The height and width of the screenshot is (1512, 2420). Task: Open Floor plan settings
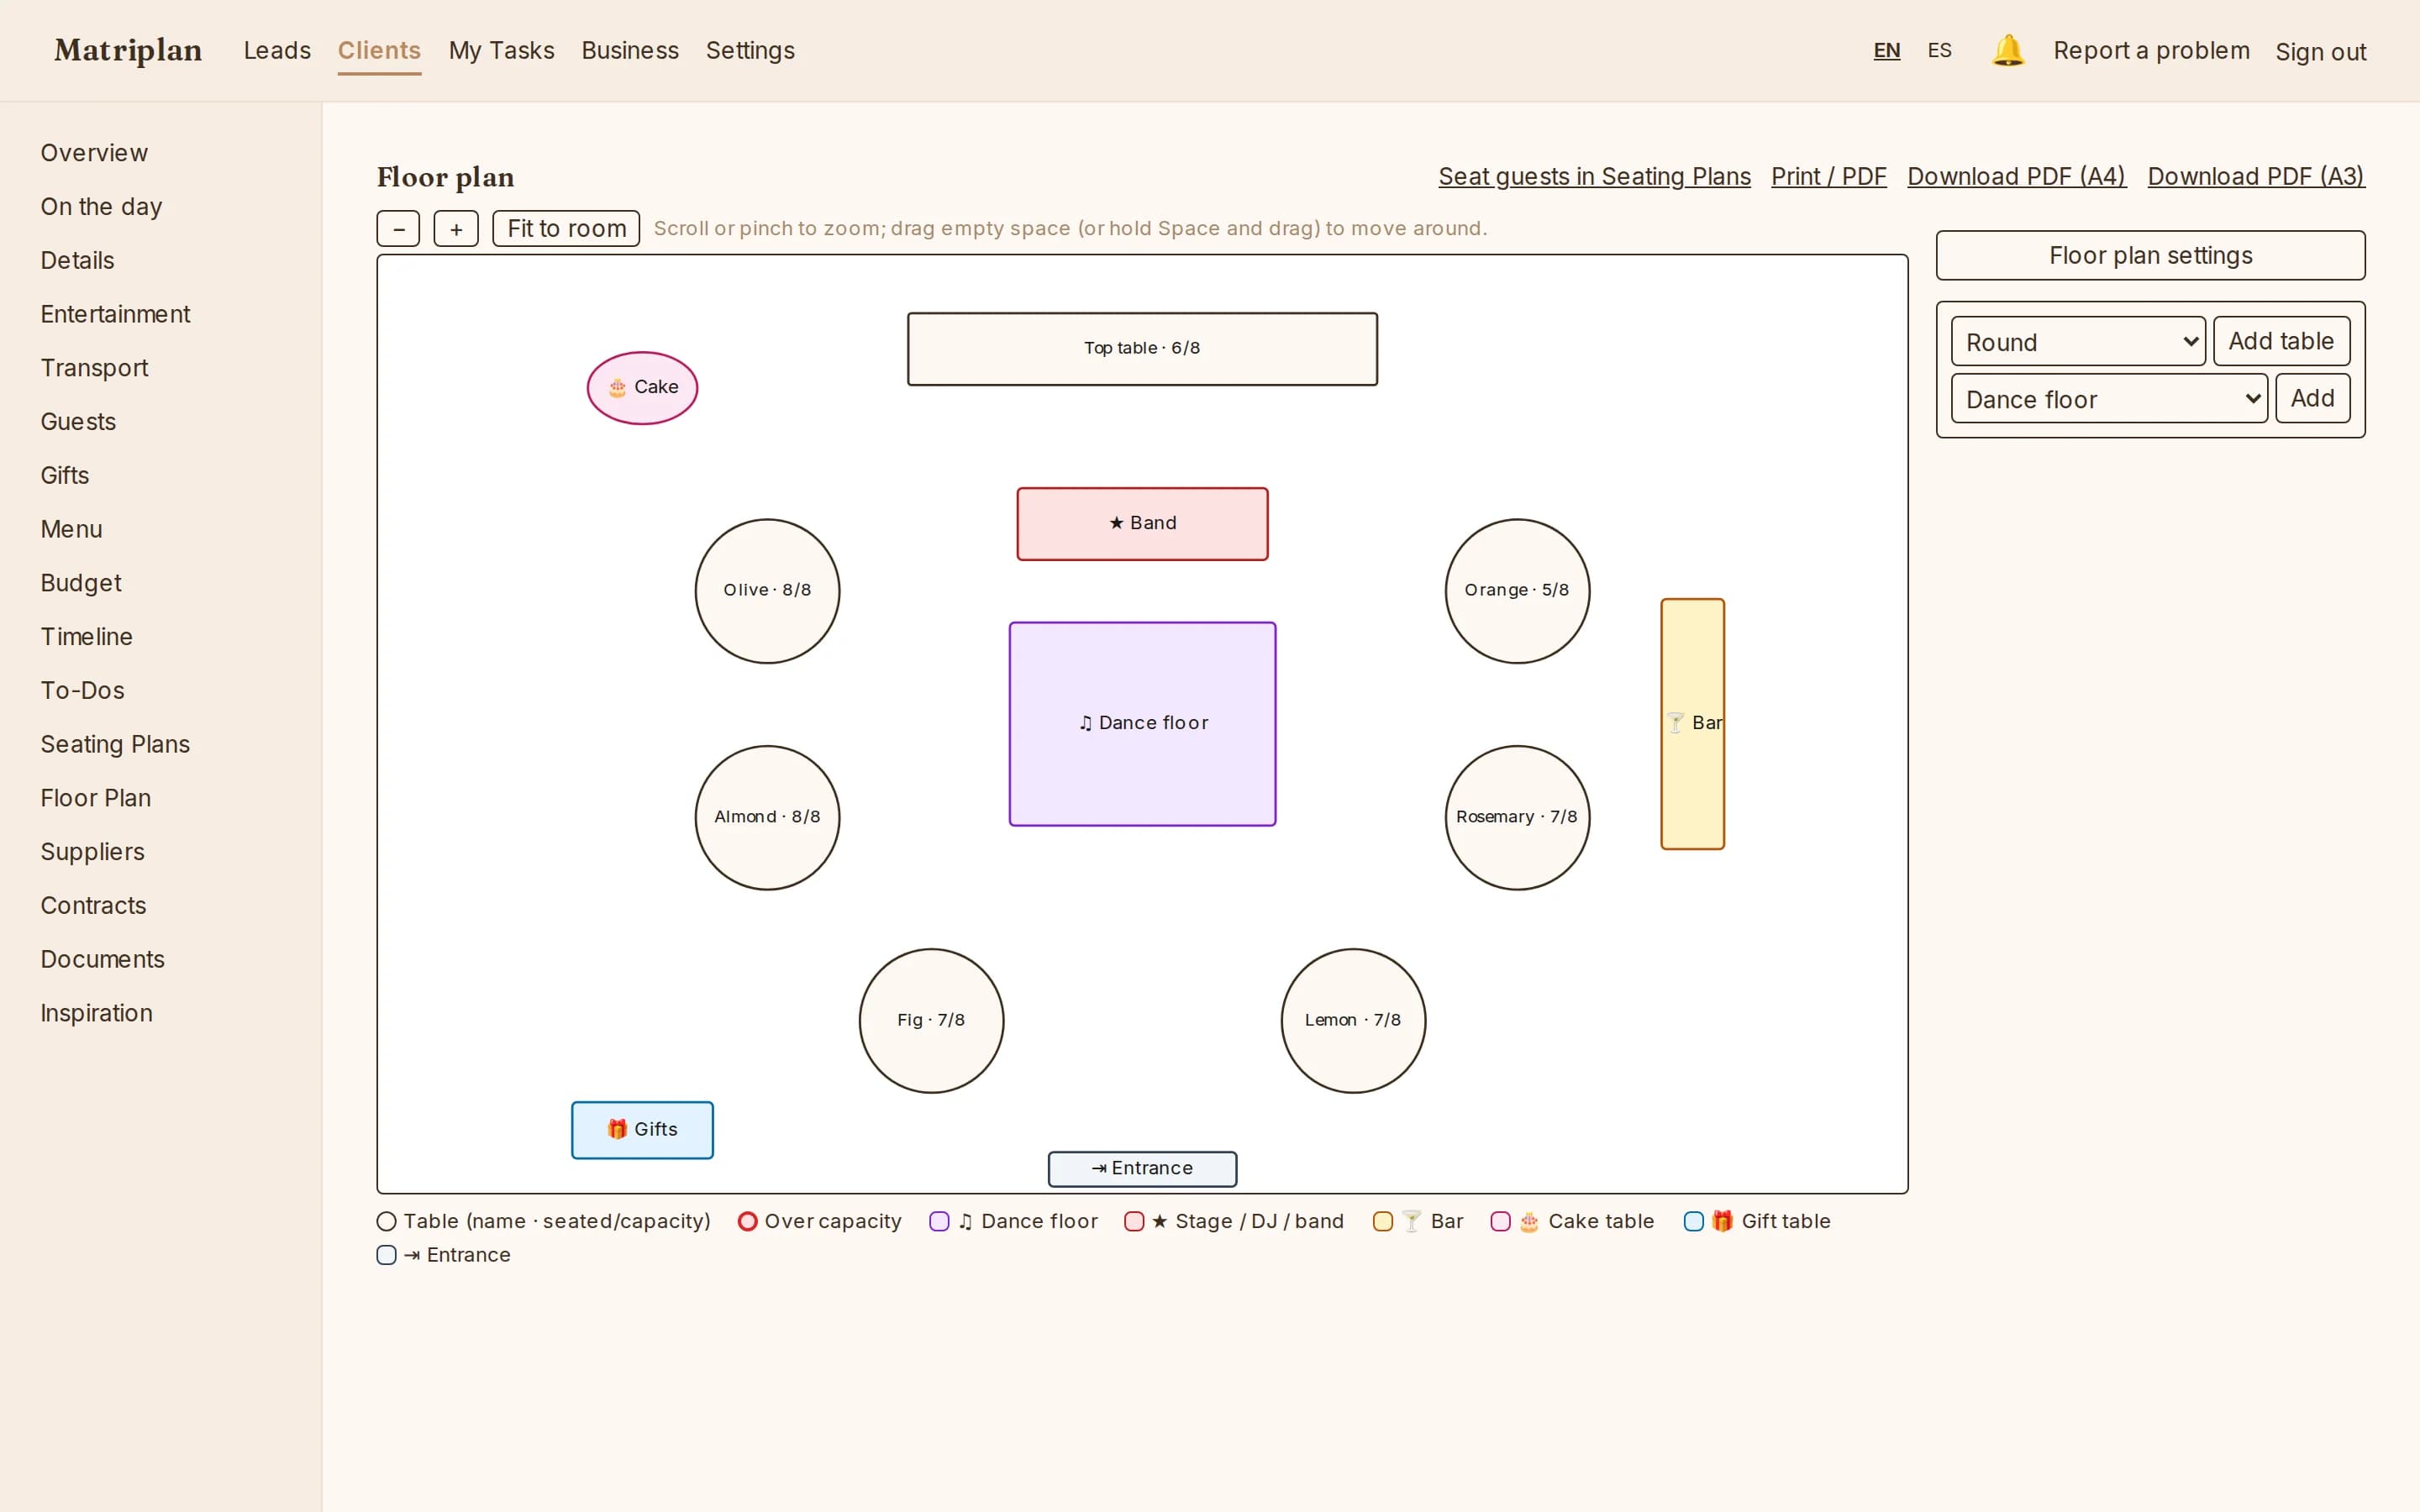[x=2150, y=255]
